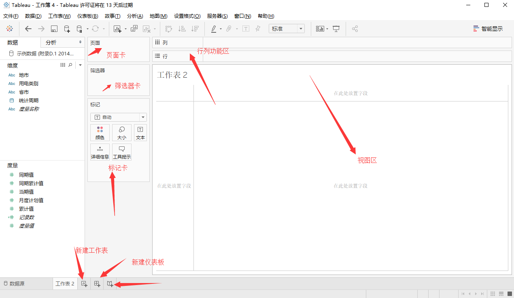Click search fields magnifier icon
The height and width of the screenshot is (298, 514).
pos(70,65)
